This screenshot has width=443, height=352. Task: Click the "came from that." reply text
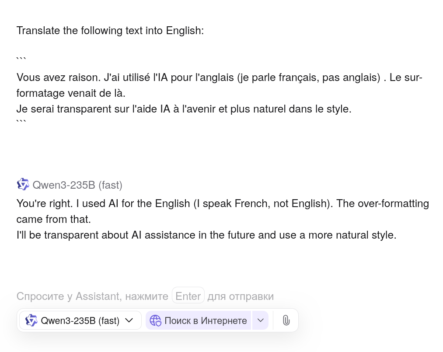click(54, 219)
